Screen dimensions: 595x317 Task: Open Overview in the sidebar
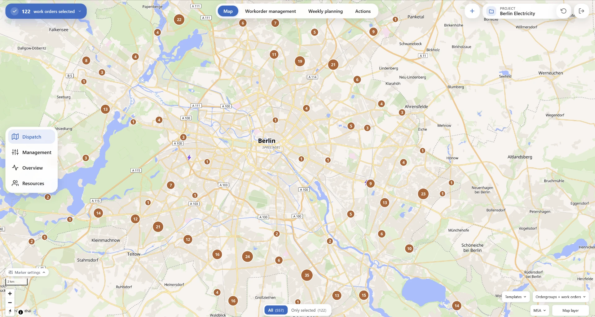[x=32, y=168]
